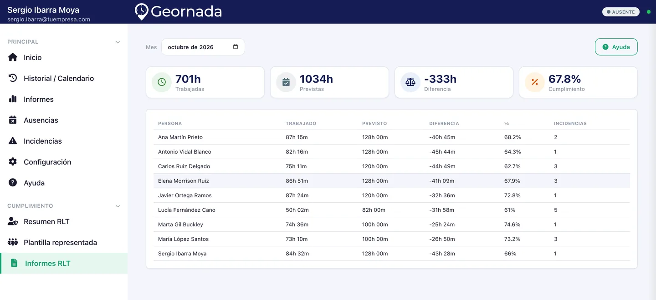Click the PERSONA column header

[170, 124]
